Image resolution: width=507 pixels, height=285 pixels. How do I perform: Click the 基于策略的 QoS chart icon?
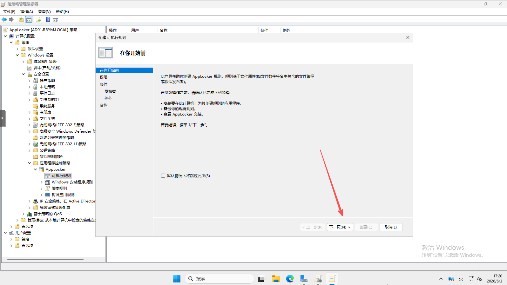[30, 214]
